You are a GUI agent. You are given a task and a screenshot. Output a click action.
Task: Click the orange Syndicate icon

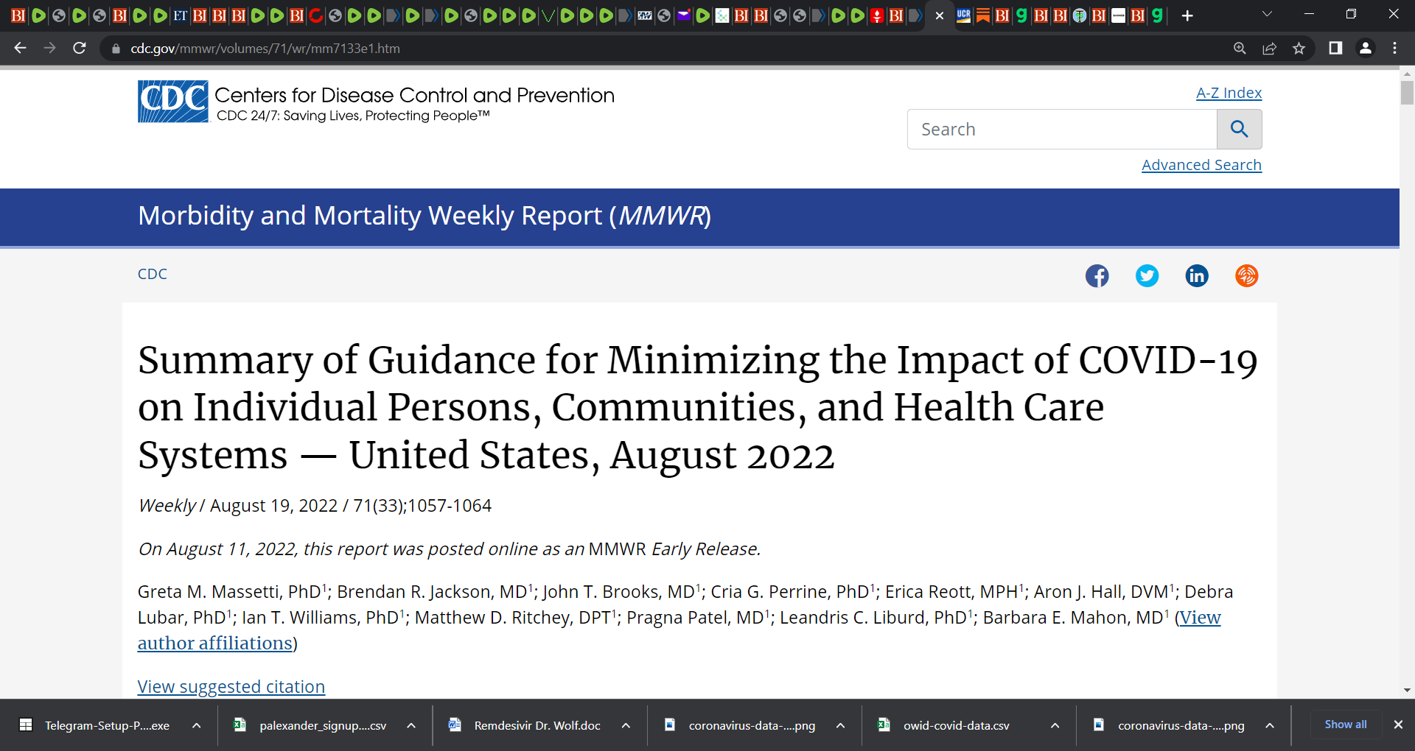1246,275
